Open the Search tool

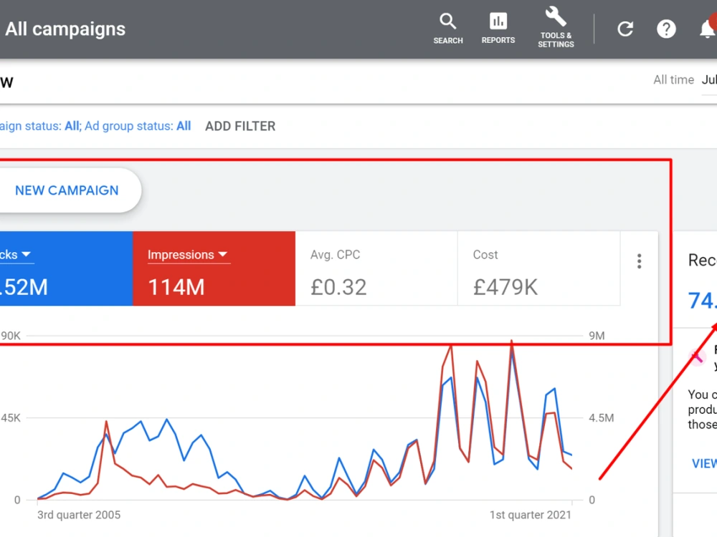click(447, 29)
